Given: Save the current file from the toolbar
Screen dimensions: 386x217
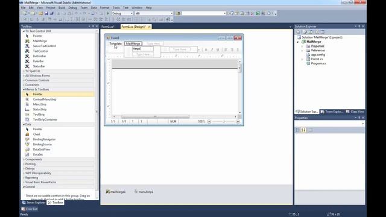Looking at the screenshot, I should tap(46, 13).
